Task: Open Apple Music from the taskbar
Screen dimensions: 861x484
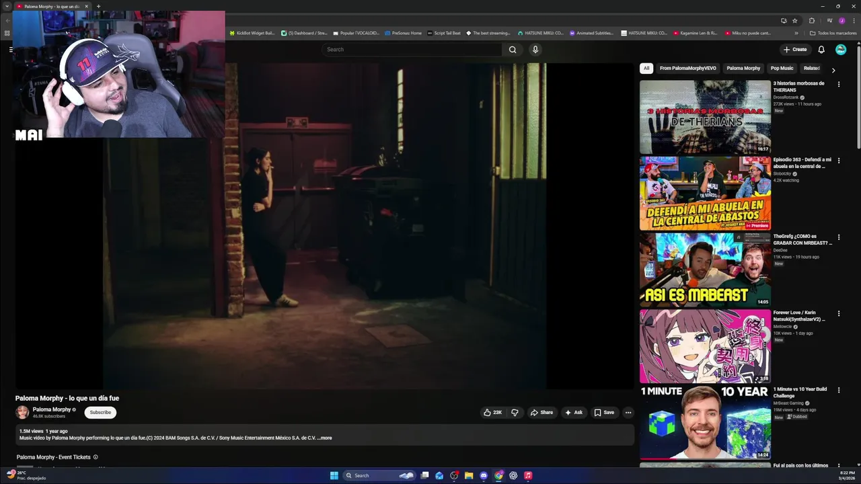Action: [x=528, y=475]
